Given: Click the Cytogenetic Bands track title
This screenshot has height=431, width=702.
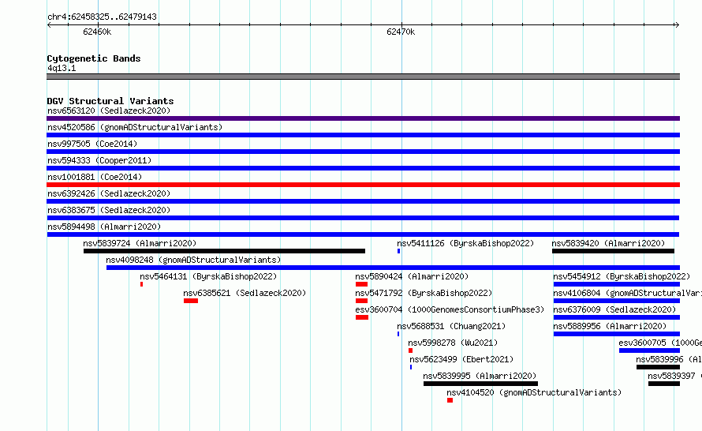Looking at the screenshot, I should (x=94, y=58).
